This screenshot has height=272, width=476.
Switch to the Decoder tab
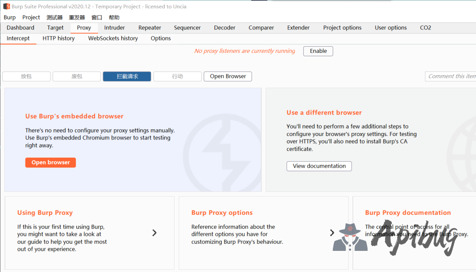(225, 28)
